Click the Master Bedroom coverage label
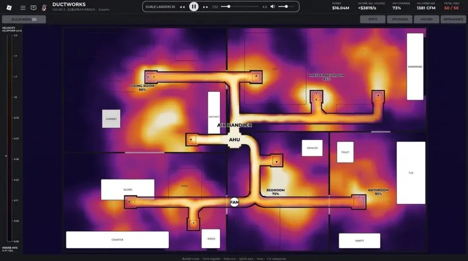The image size is (468, 261). point(327,77)
